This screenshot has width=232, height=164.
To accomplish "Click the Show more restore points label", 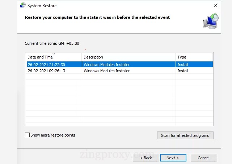I will pos(53,135).
